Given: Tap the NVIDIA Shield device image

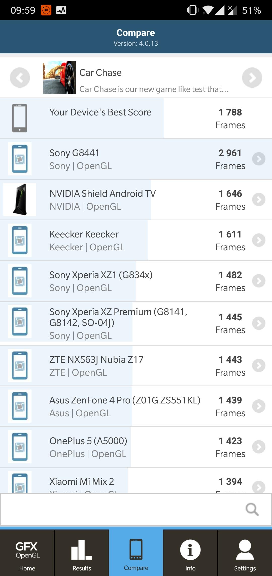Looking at the screenshot, I should click(20, 199).
